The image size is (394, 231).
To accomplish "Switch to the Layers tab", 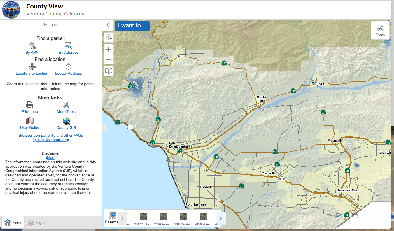I will click(37, 223).
